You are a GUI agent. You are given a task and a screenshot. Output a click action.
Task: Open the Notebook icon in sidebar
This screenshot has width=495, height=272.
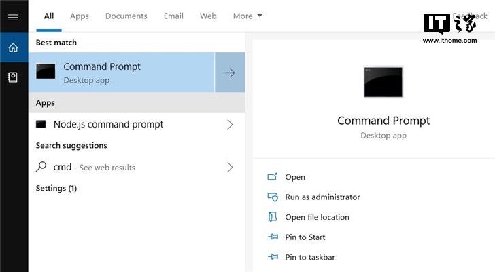13,77
